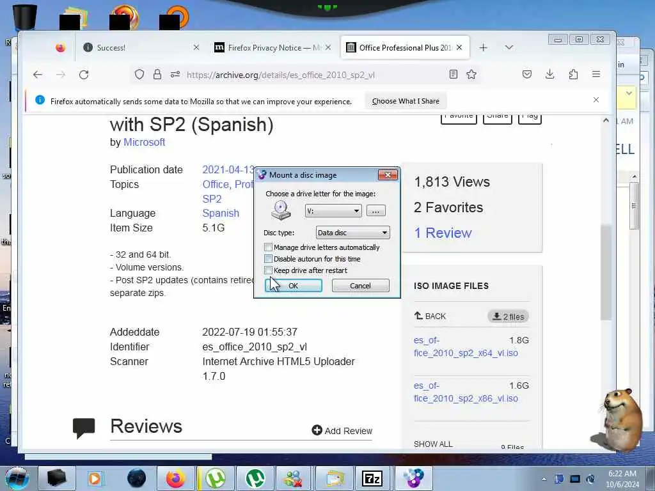The image size is (655, 491).
Task: Reload the page with the refresh icon
Action: (84, 75)
